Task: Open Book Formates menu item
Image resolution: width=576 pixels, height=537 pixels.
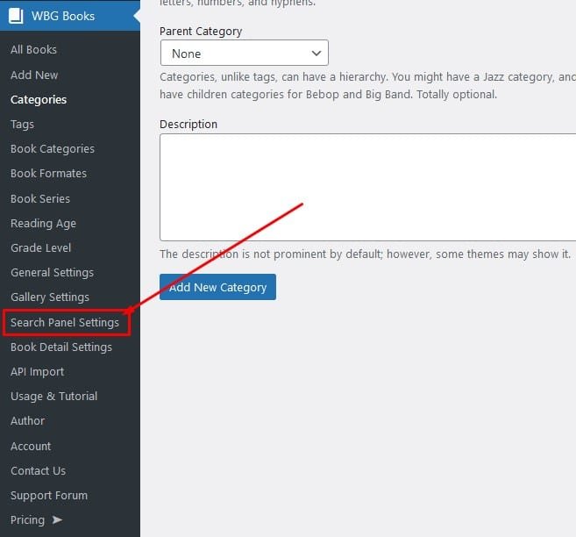Action: [x=48, y=174]
